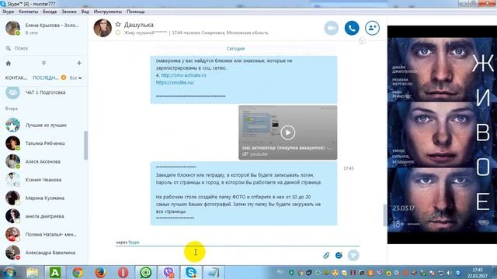Open chat with Марина Кузякина
Screen dimensions: 497x279
tap(43, 198)
